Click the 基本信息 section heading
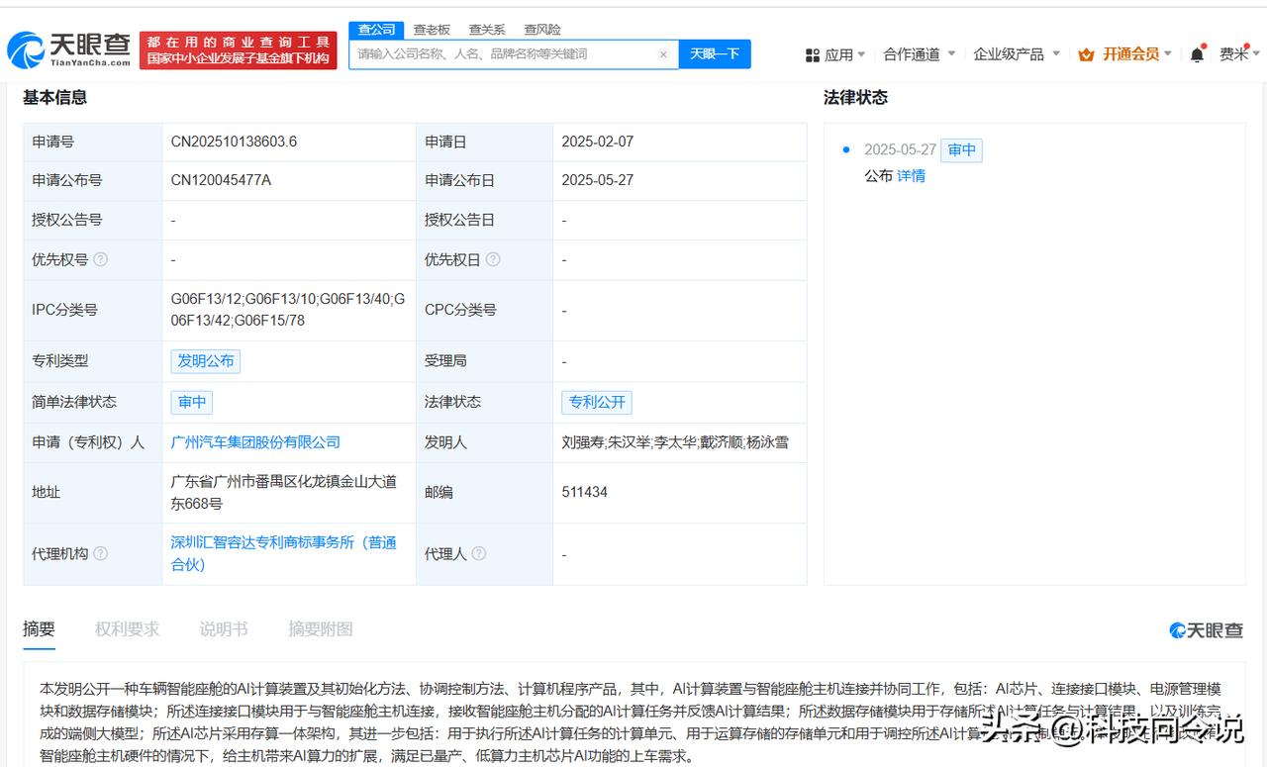 [54, 97]
